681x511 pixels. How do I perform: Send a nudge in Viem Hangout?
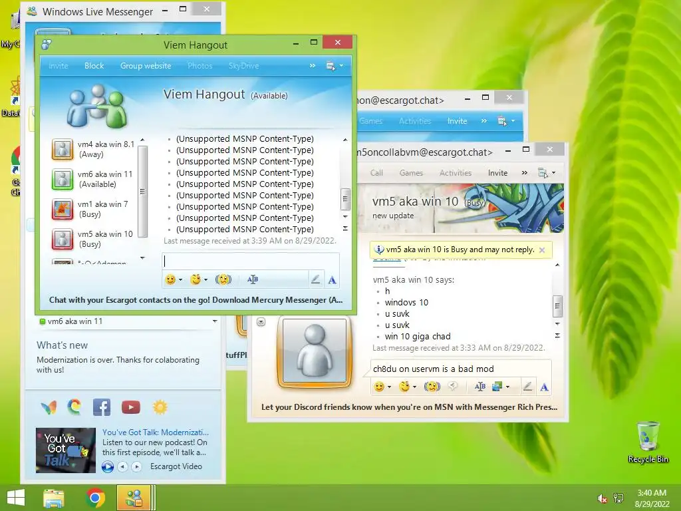223,280
